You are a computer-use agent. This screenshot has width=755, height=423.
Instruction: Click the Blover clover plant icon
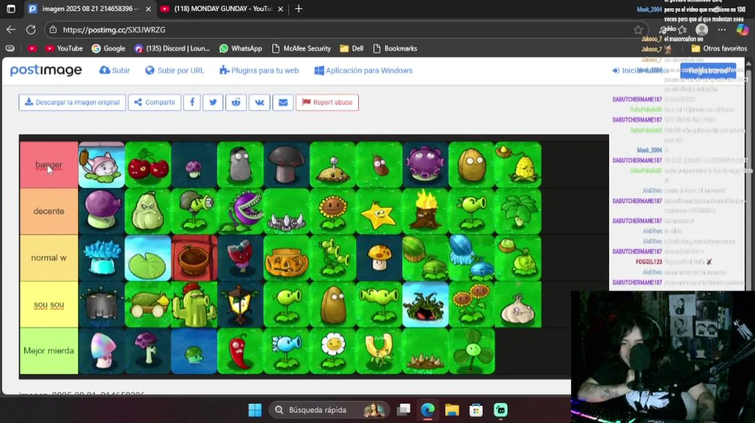[x=472, y=351]
